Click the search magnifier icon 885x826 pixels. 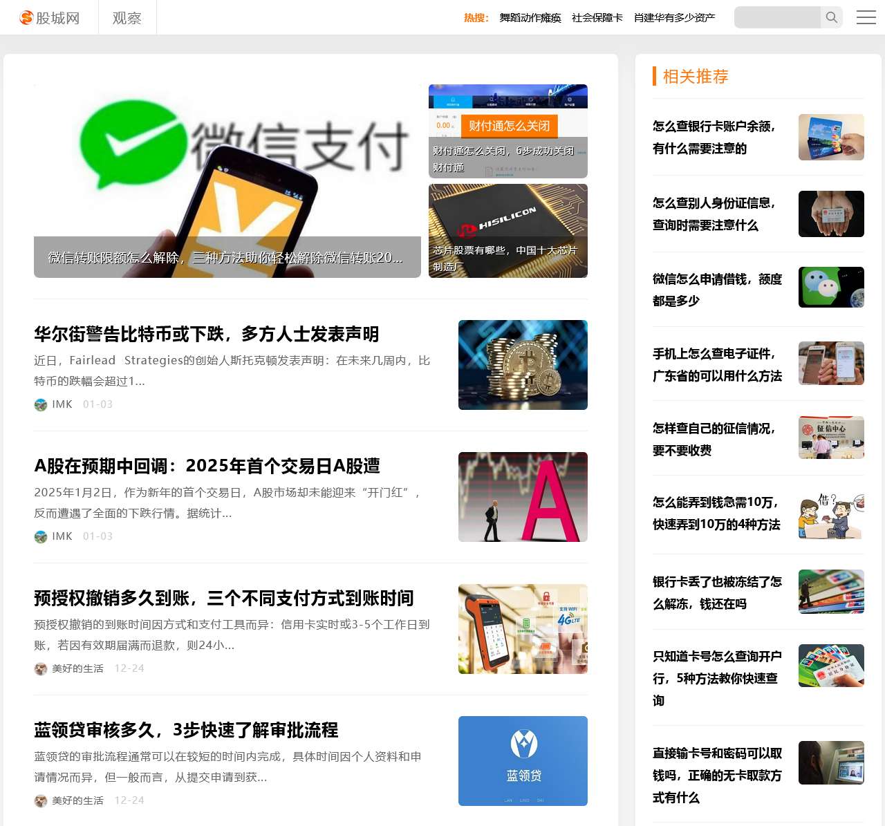pyautogui.click(x=832, y=17)
